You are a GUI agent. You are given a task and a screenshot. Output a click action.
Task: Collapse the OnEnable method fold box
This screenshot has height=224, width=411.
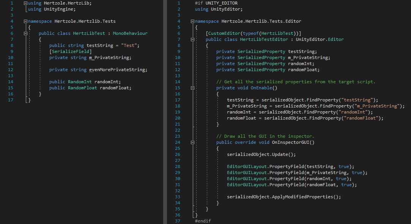pos(192,88)
